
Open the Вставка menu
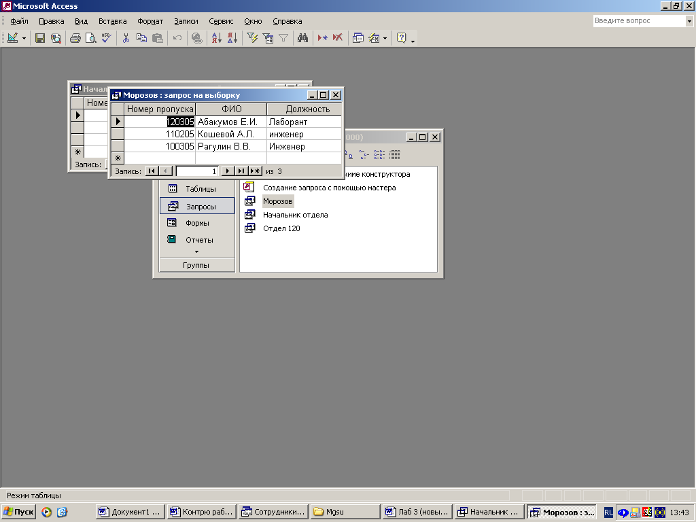click(x=112, y=21)
